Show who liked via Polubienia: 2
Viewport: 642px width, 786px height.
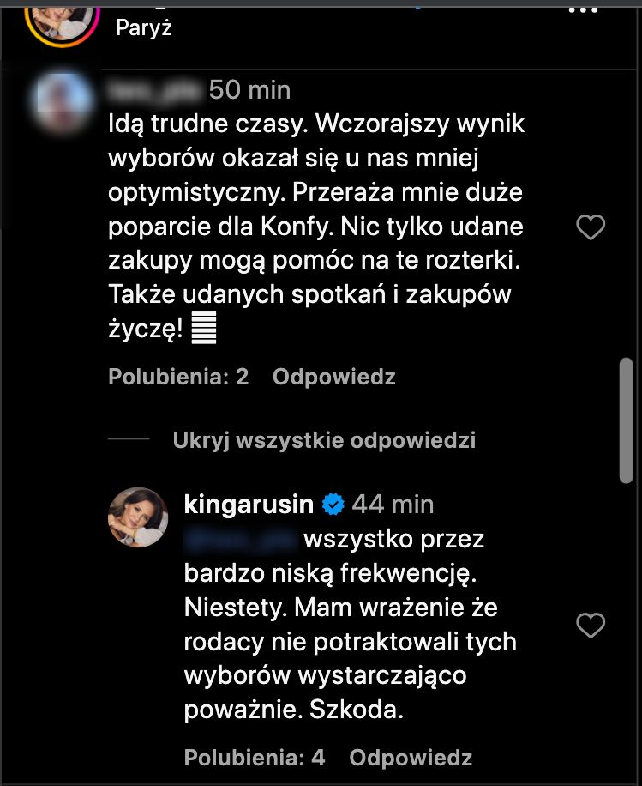178,377
